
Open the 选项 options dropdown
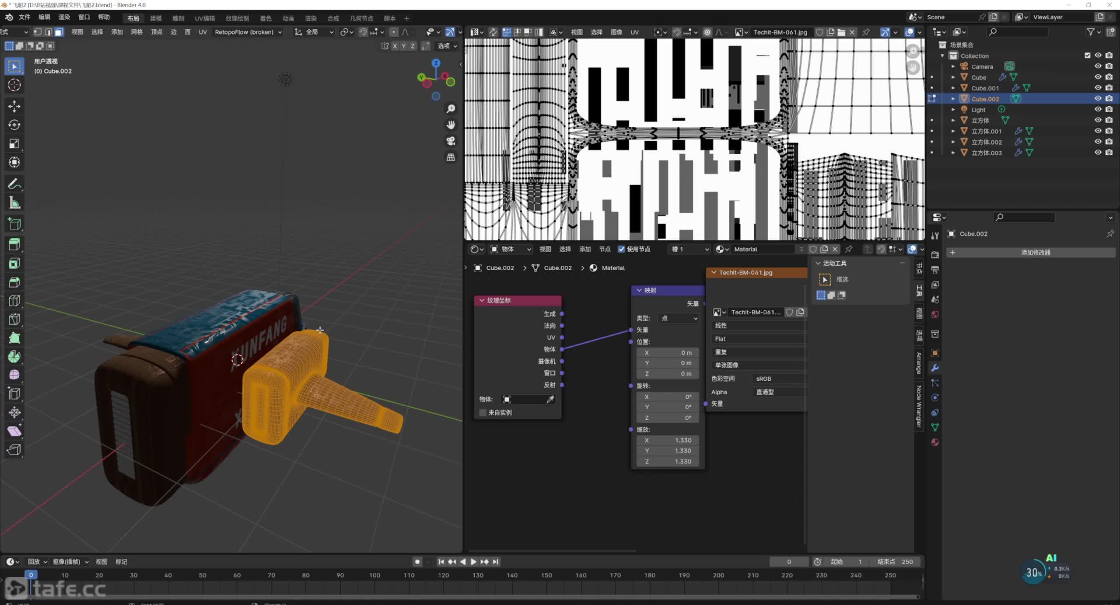[x=447, y=46]
